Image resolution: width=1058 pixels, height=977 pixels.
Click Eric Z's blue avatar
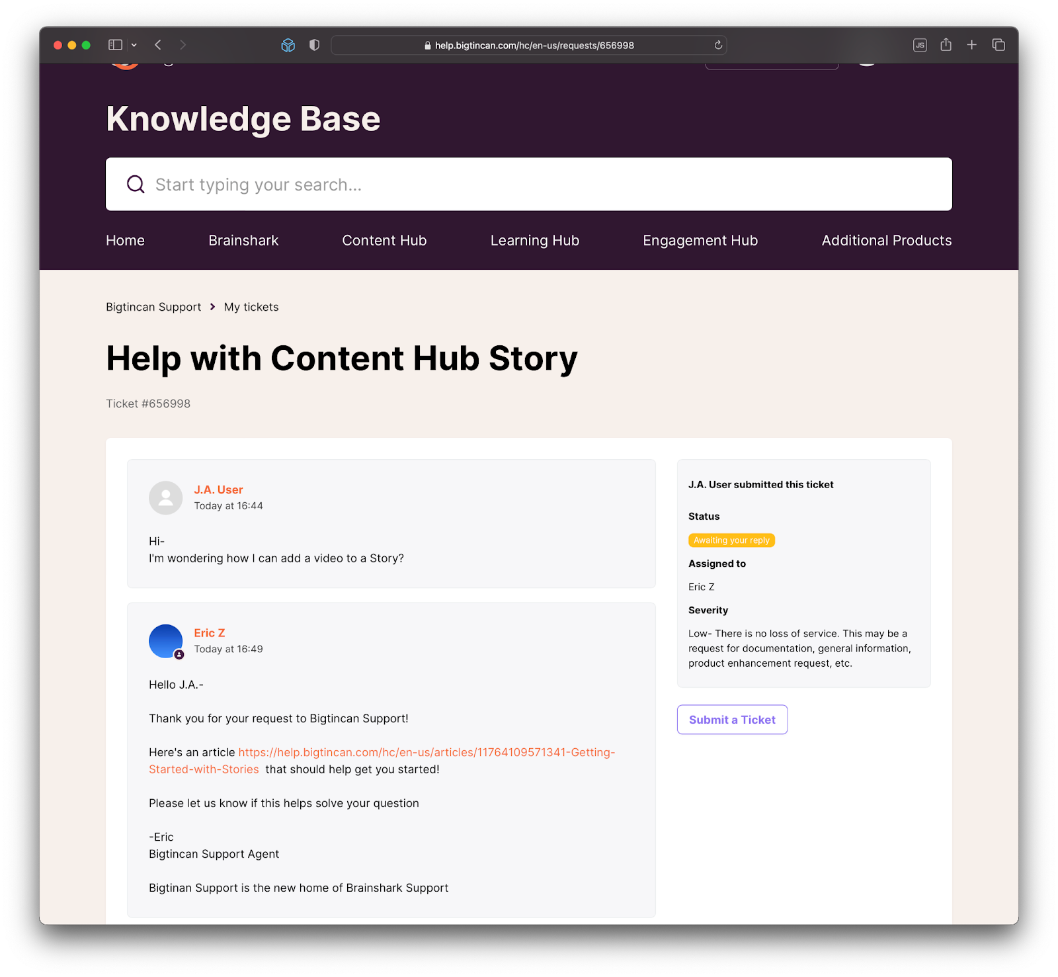[x=165, y=641]
